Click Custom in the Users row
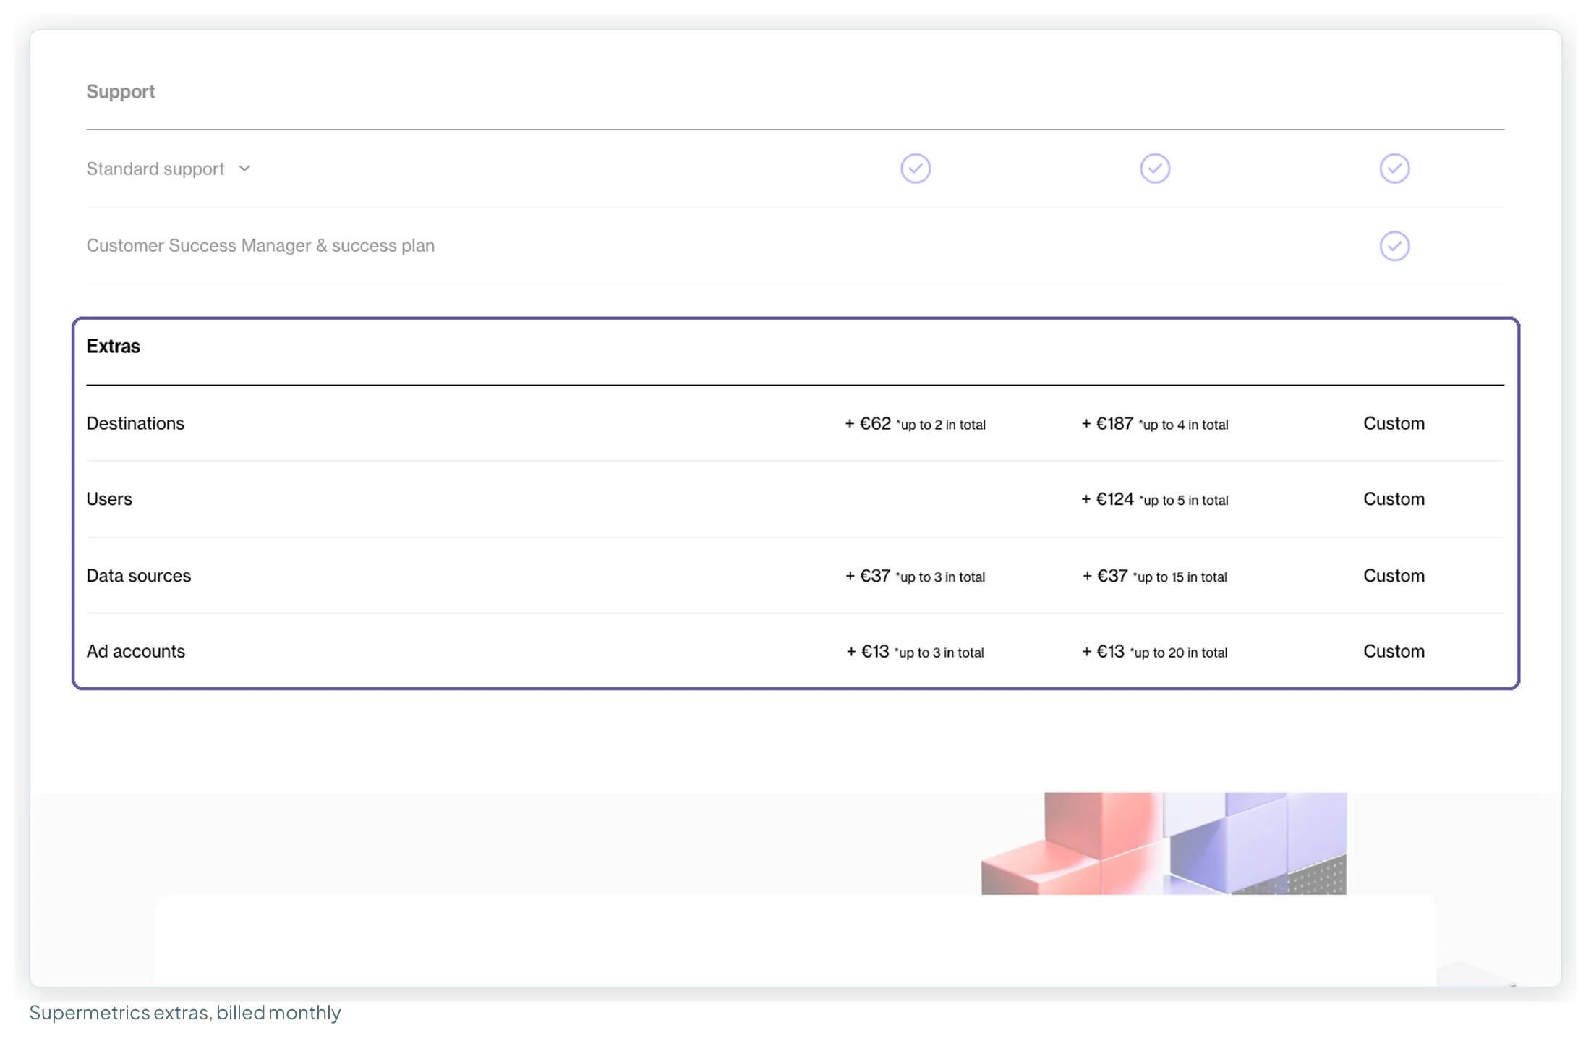Screen dimensions: 1591x1041 pos(1394,499)
